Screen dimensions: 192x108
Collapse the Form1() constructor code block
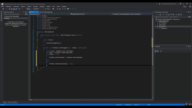tap(37, 40)
